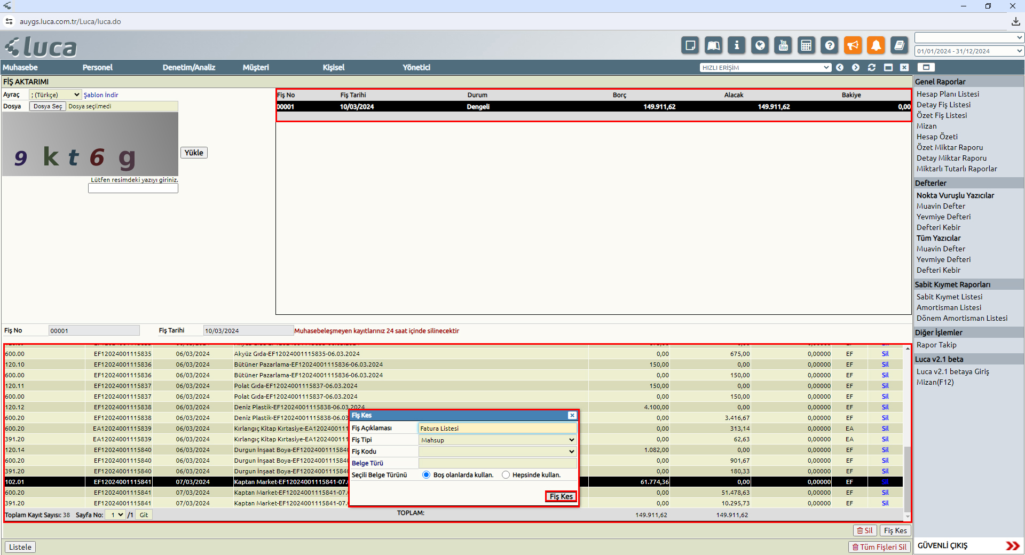1025x555 pixels.
Task: Open the globe icon
Action: click(760, 45)
